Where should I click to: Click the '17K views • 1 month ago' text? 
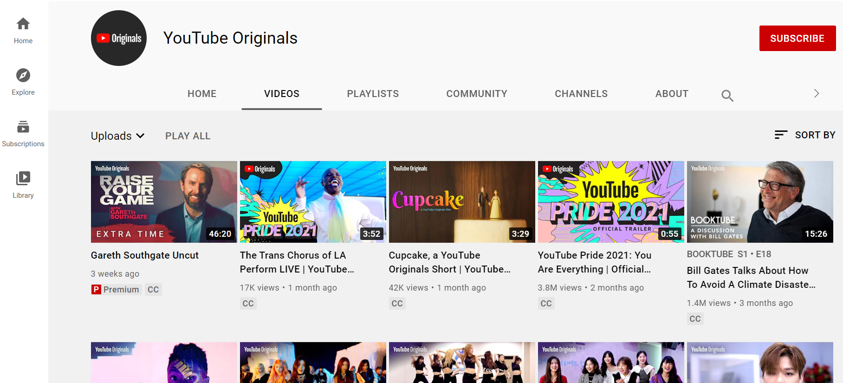288,288
